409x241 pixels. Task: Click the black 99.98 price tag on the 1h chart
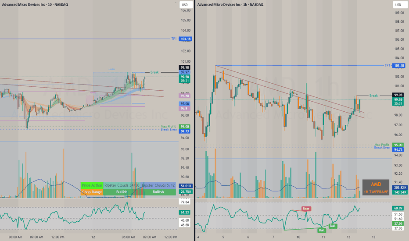click(398, 95)
